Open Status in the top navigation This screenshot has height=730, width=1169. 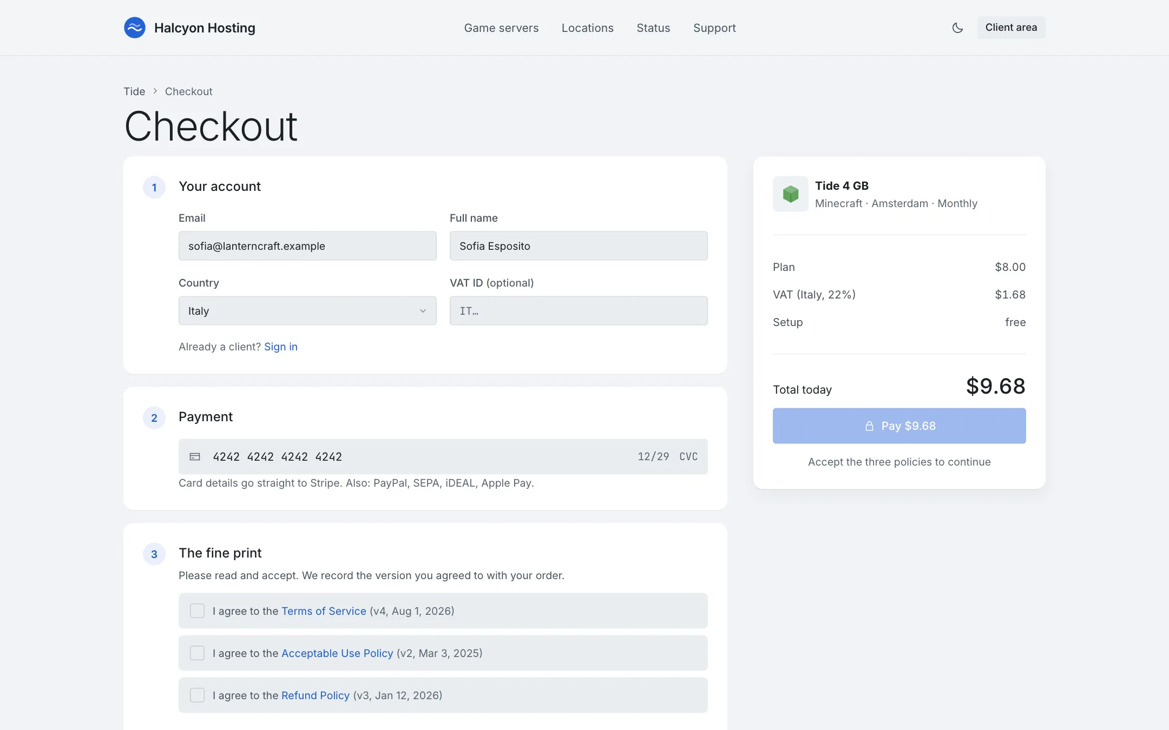(x=653, y=28)
